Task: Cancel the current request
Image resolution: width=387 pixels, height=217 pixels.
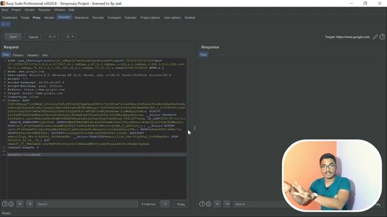Action: coord(33,37)
